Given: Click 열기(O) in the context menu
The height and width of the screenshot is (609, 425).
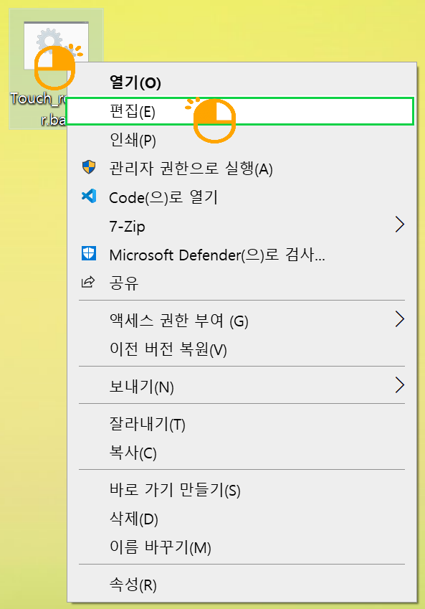Looking at the screenshot, I should [x=135, y=82].
